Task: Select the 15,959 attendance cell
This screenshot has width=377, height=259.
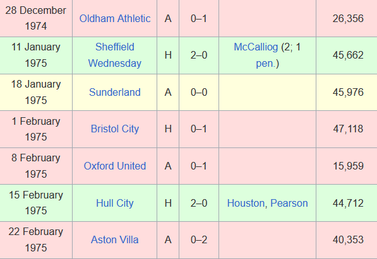Action: click(x=347, y=166)
